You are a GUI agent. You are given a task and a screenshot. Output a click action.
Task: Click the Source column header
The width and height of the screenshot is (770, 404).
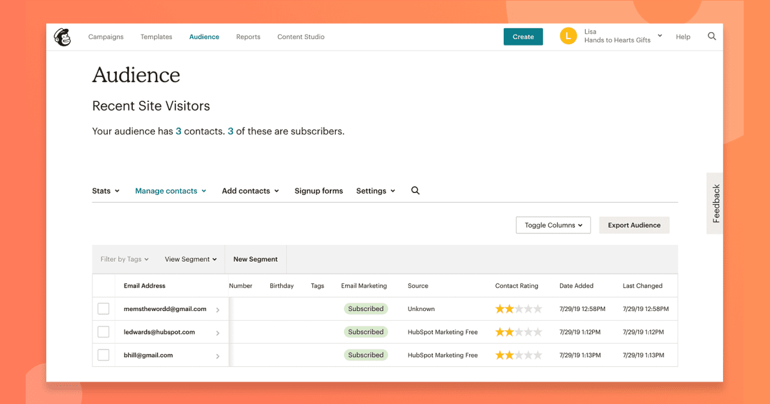(x=418, y=286)
